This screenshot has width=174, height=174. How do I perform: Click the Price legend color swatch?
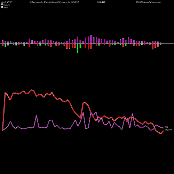(2, 7)
